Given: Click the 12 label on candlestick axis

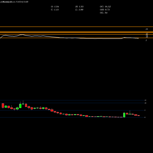Looking at the screenshot, I should 145,100.
